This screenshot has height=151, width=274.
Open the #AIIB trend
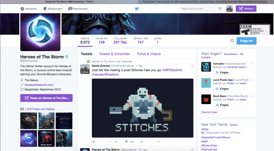204,141
